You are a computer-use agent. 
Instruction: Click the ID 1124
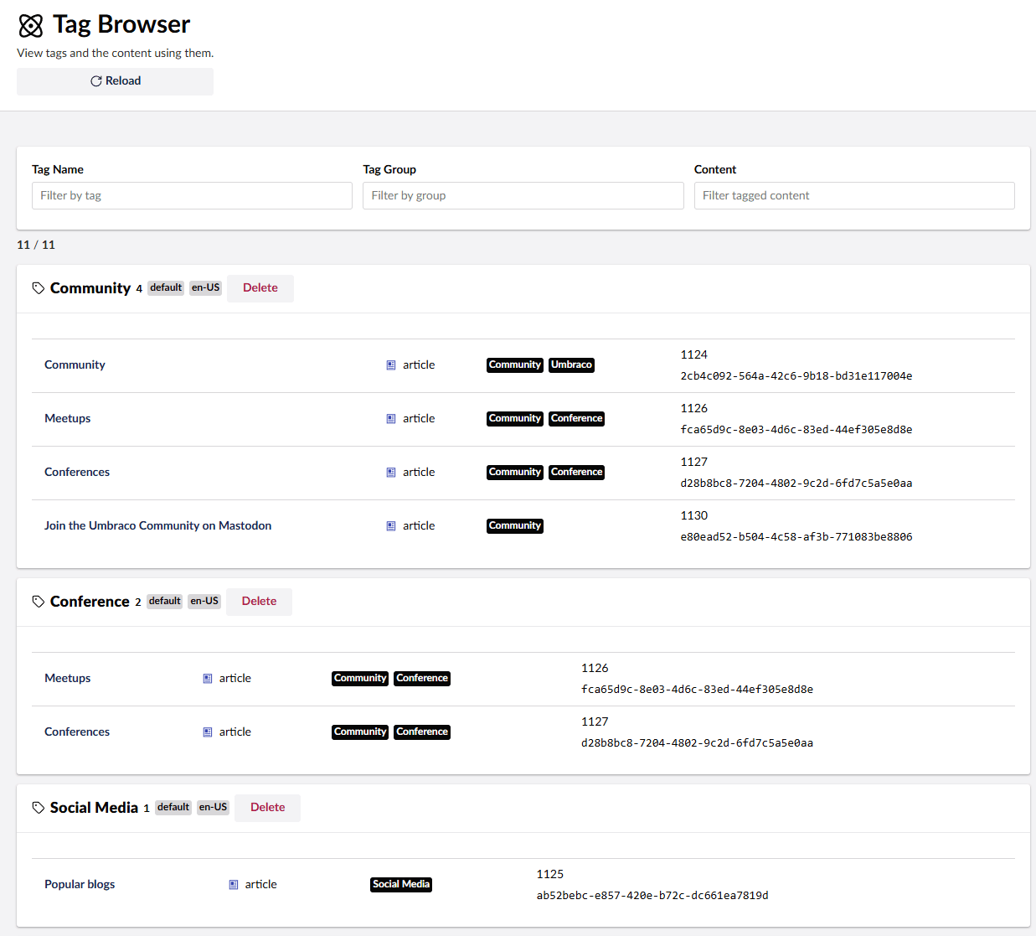694,355
